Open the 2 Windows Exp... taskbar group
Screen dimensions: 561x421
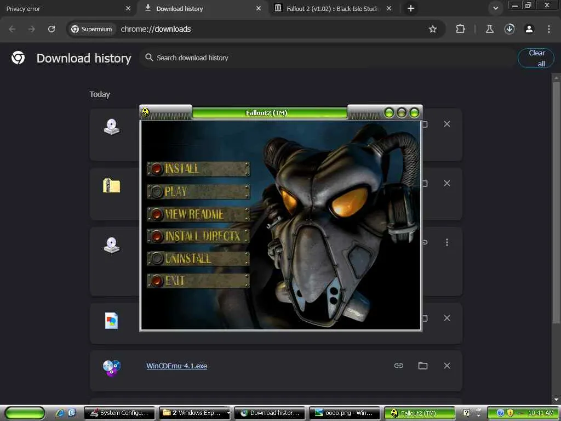[194, 413]
